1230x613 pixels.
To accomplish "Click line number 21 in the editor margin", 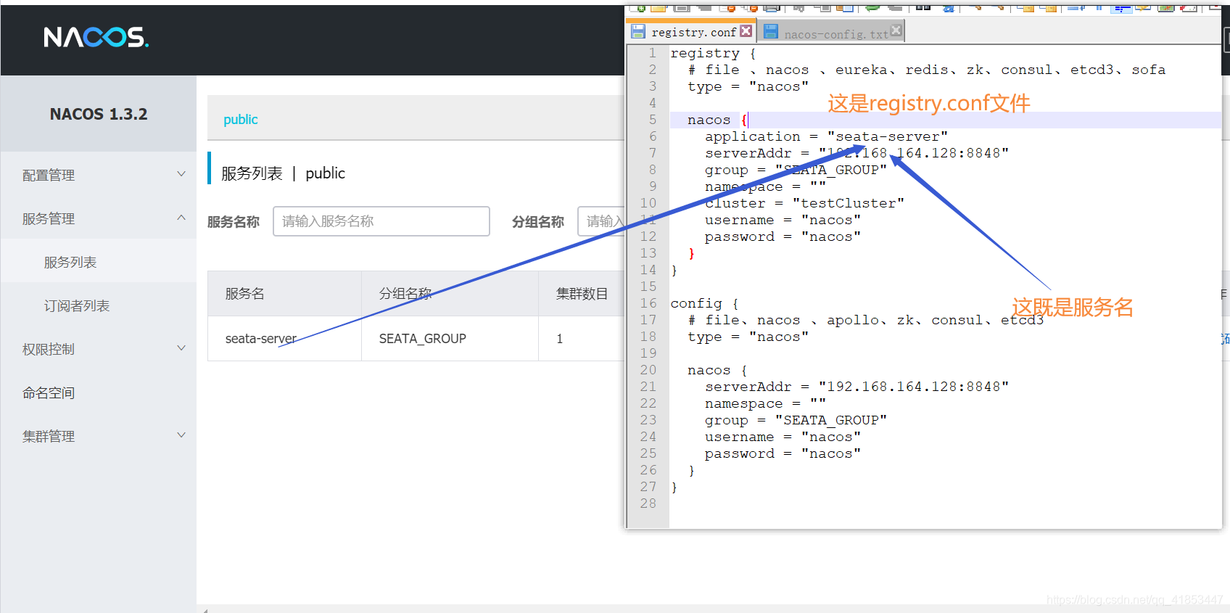I will pyautogui.click(x=648, y=387).
